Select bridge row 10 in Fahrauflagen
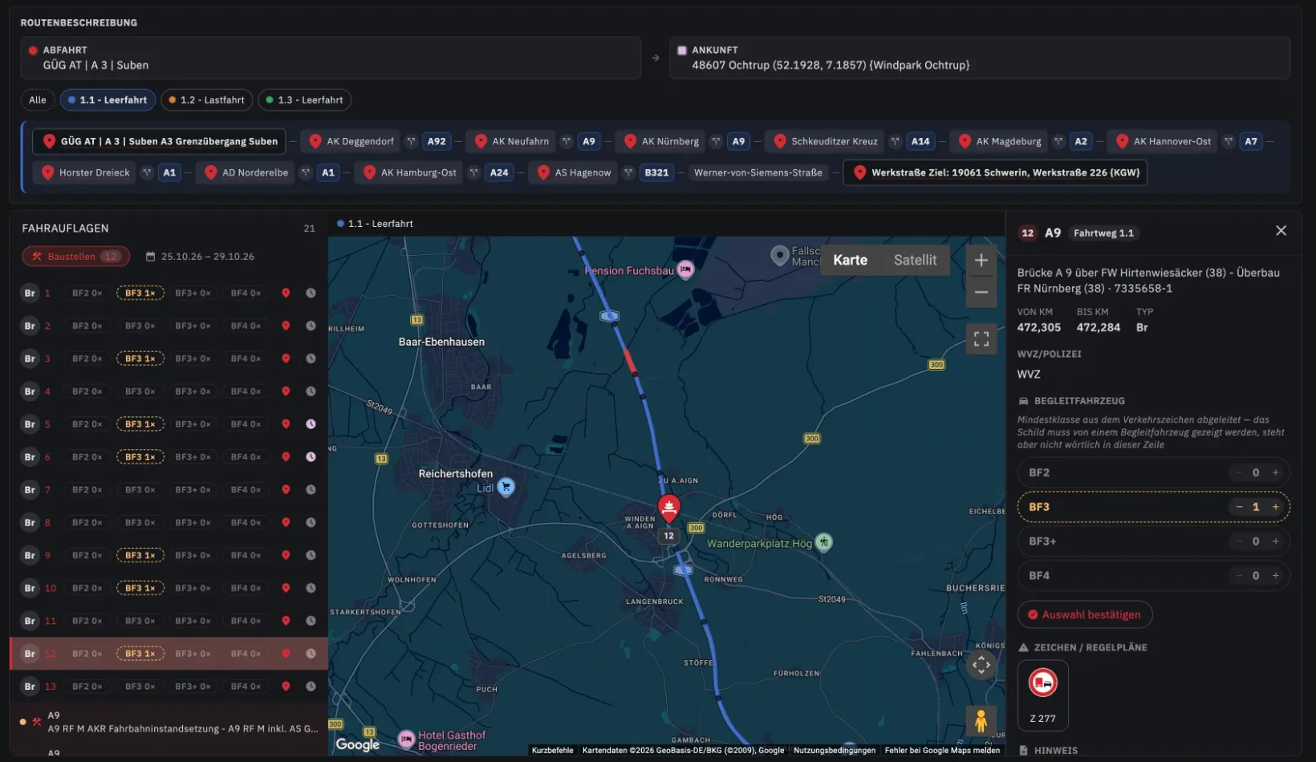Image resolution: width=1316 pixels, height=762 pixels. 169,588
